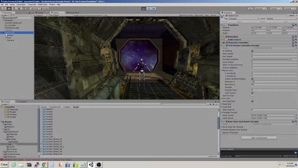Viewport: 298px width, 168px height.
Task: Click the Start button
Action: point(4,165)
